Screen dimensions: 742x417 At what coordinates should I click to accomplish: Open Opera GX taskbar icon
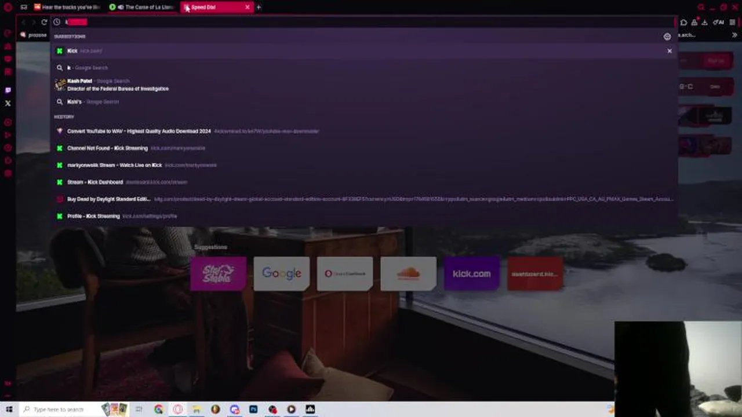pyautogui.click(x=177, y=409)
